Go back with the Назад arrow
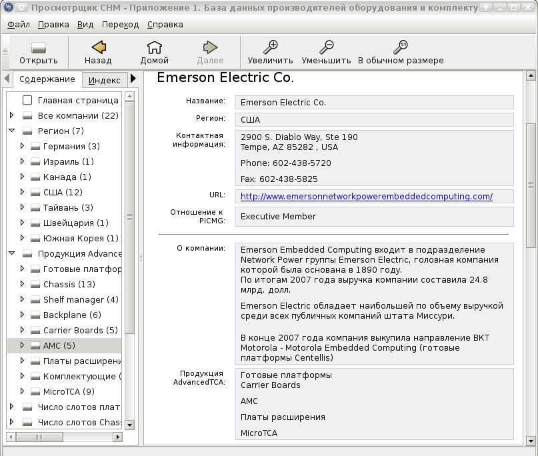The image size is (538, 456). [99, 47]
